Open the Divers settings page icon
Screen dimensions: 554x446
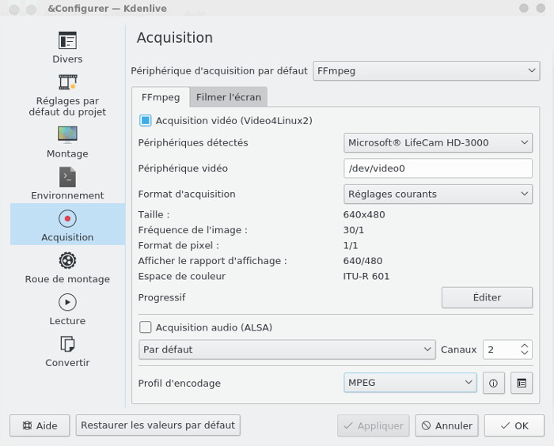(x=67, y=40)
